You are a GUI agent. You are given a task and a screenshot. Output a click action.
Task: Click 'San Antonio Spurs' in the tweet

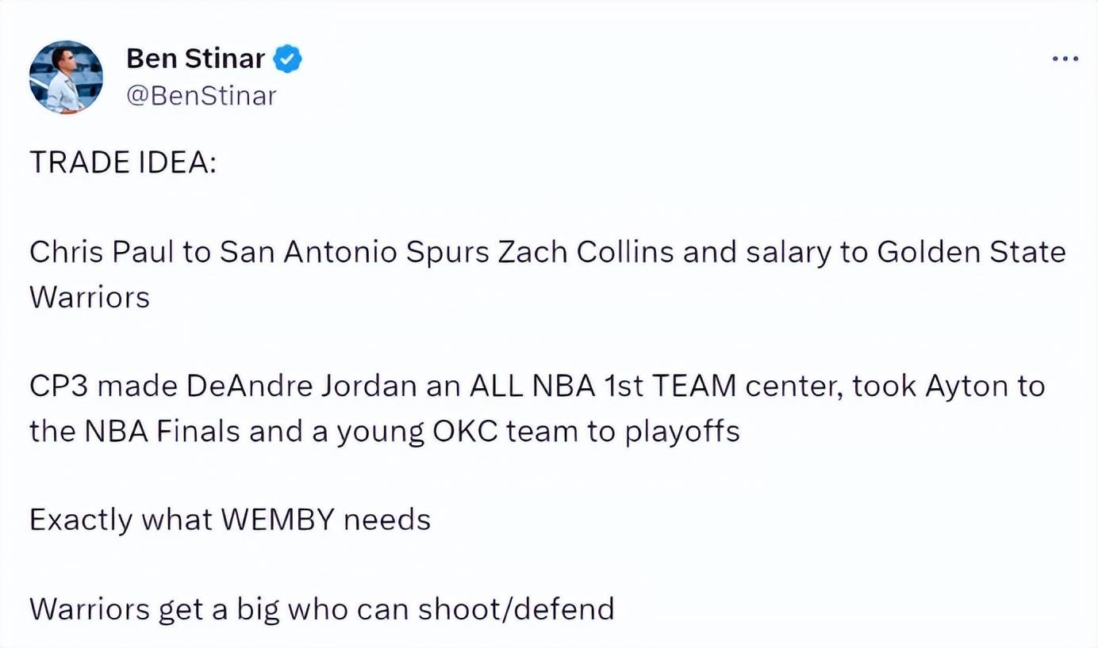pyautogui.click(x=354, y=253)
